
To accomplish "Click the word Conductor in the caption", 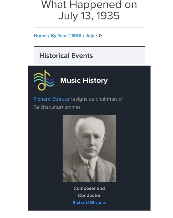I will [89, 195].
